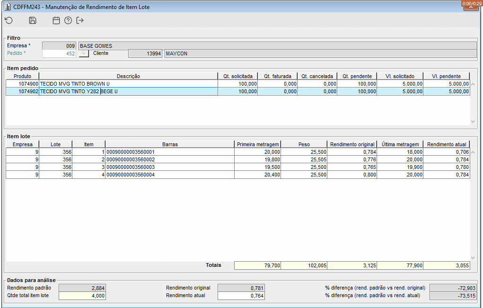This screenshot has width=483, height=308.
Task: Click the Lote column header
Action: (x=55, y=144)
